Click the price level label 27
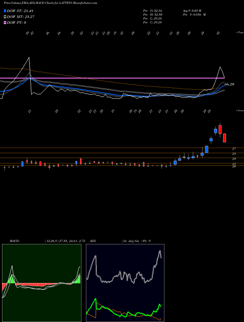This screenshot has width=244, height=322. pos(234,148)
